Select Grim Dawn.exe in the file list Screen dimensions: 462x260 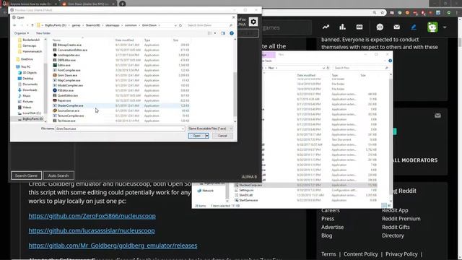(x=67, y=75)
